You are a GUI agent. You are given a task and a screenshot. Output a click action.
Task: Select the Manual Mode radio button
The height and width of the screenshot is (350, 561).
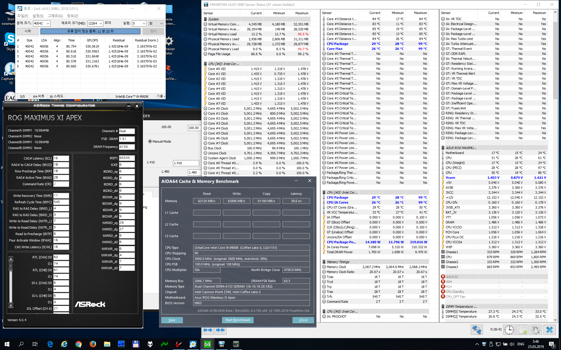point(150,141)
